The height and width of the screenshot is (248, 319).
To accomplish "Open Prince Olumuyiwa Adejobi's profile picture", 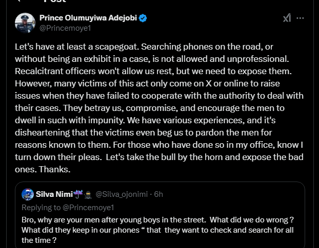I will (25, 23).
